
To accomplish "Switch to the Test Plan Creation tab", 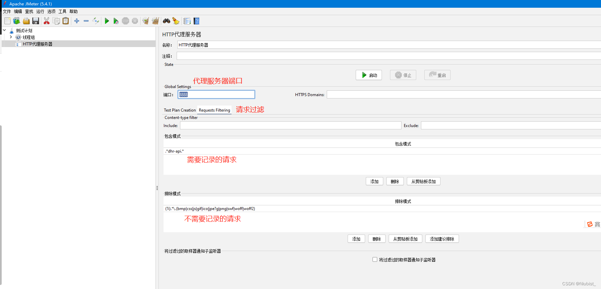I will pos(180,110).
